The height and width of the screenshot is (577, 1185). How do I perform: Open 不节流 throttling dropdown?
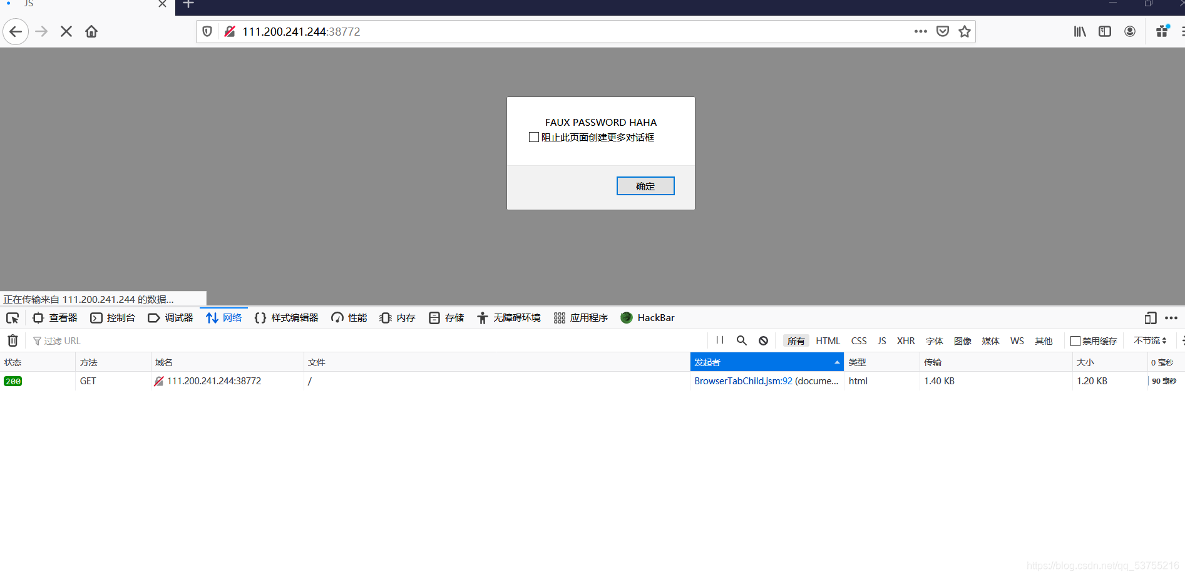pos(1150,340)
